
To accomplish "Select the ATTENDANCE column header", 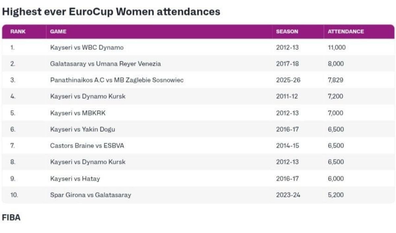I will (x=346, y=32).
